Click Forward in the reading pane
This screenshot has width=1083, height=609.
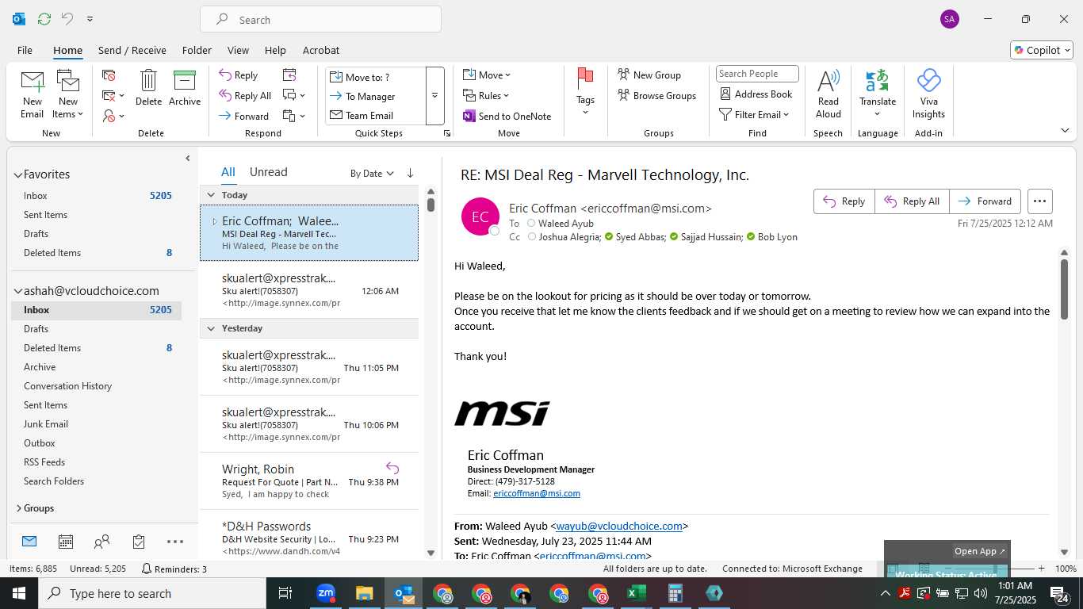985,201
